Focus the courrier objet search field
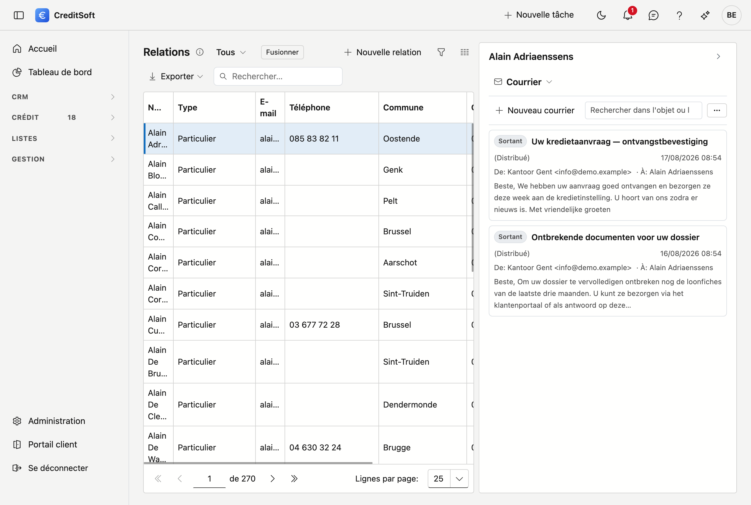This screenshot has width=751, height=505. tap(643, 110)
